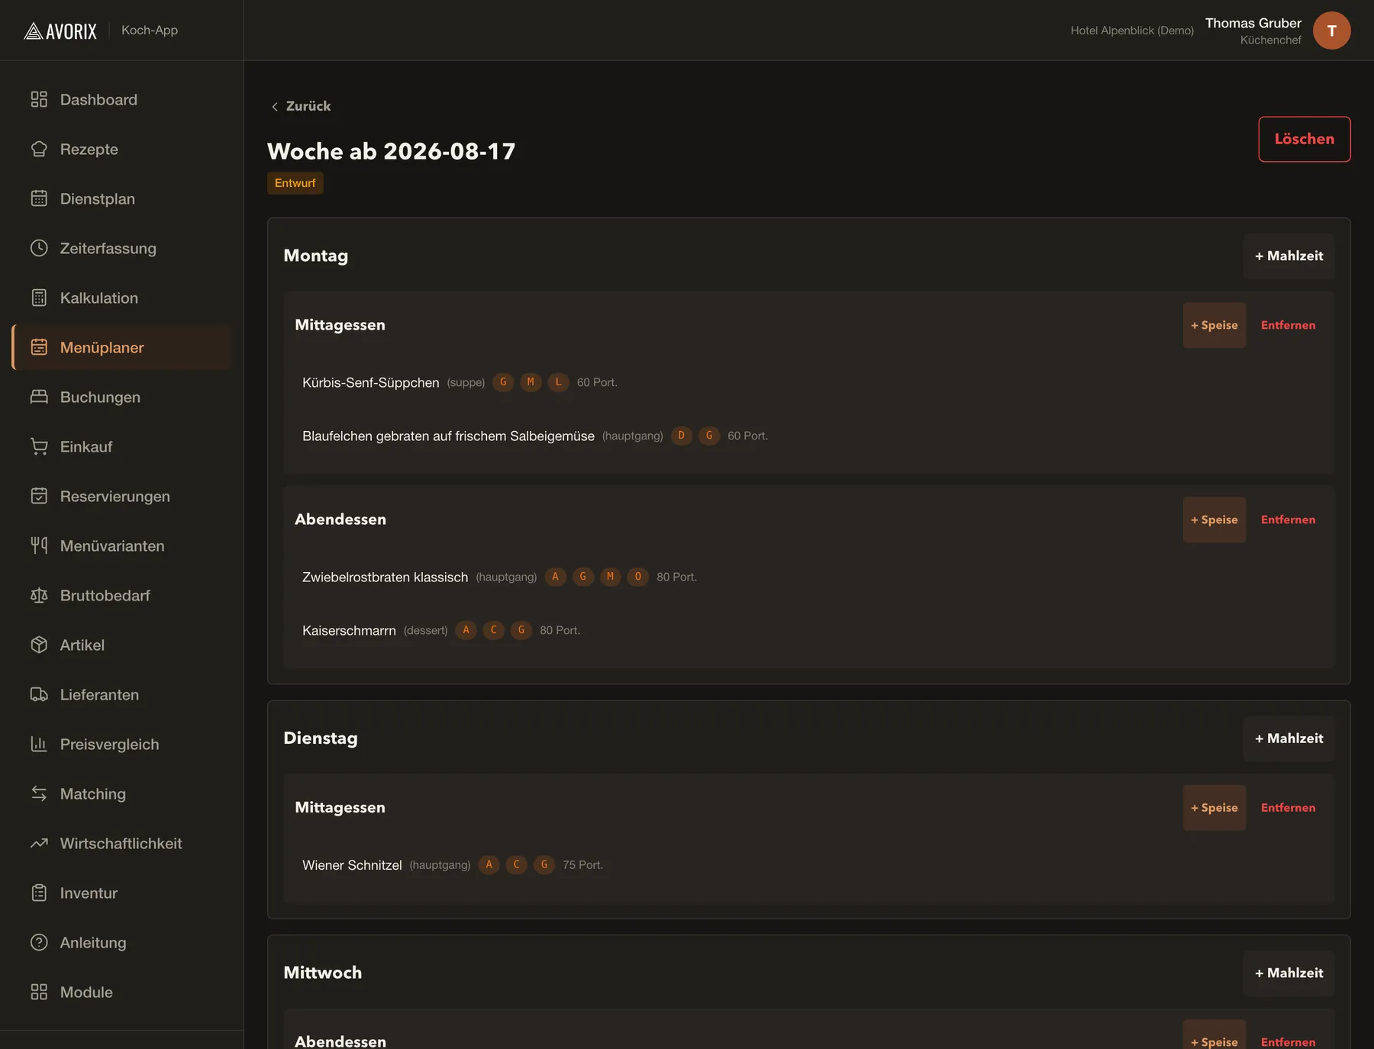
Task: Remove Montag Abendessen with Entfernen
Action: point(1288,520)
